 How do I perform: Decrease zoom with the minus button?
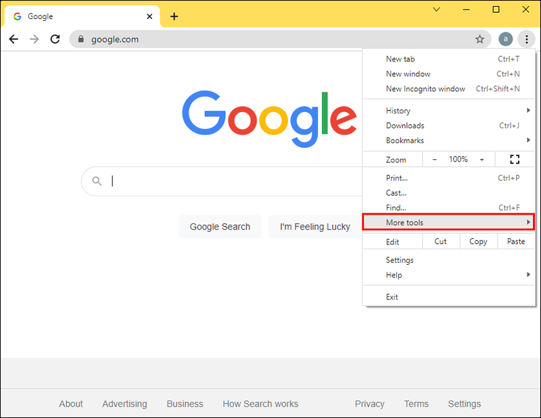pyautogui.click(x=435, y=159)
